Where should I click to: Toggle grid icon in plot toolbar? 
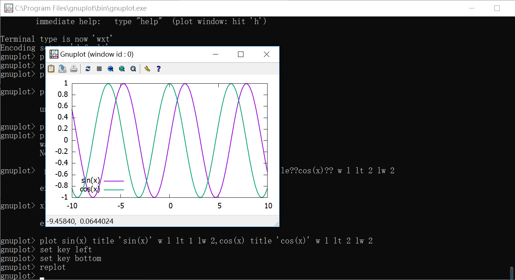point(99,68)
